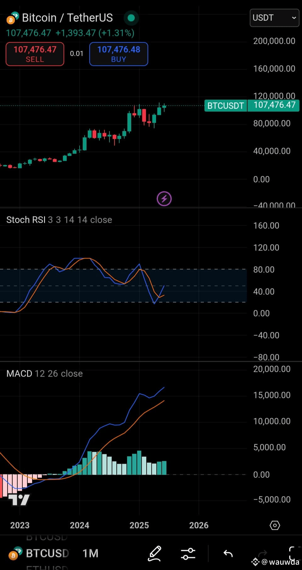
Task: Tap the 0.01 spread value
Action: 76,53
